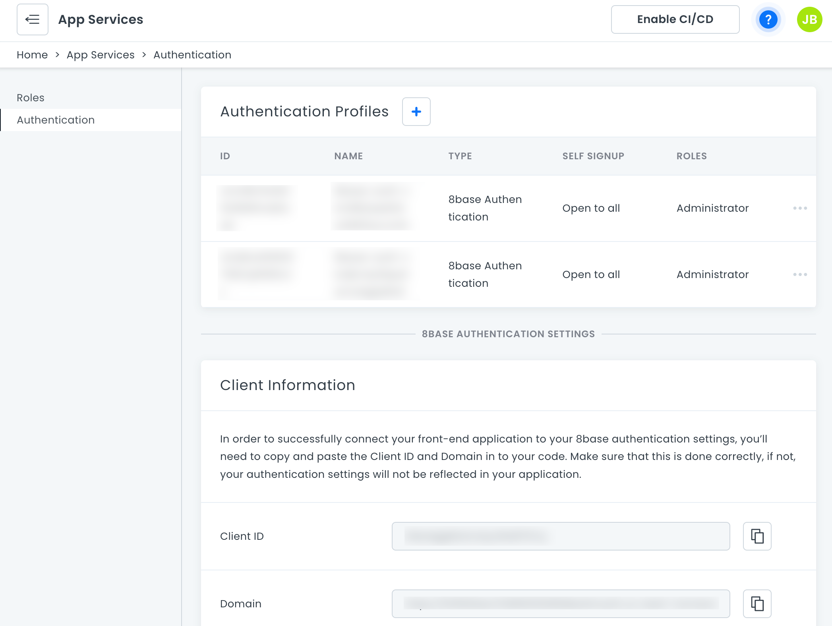
Task: Open options menu for first authentication profile
Action: click(800, 208)
